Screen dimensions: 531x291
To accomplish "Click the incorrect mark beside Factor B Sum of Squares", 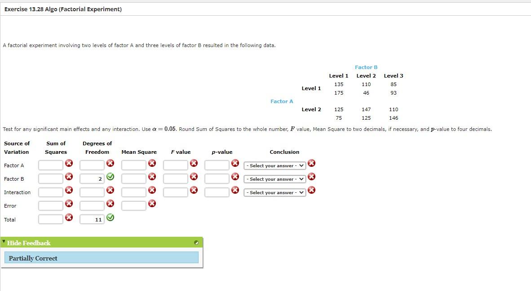I will pyautogui.click(x=69, y=176).
